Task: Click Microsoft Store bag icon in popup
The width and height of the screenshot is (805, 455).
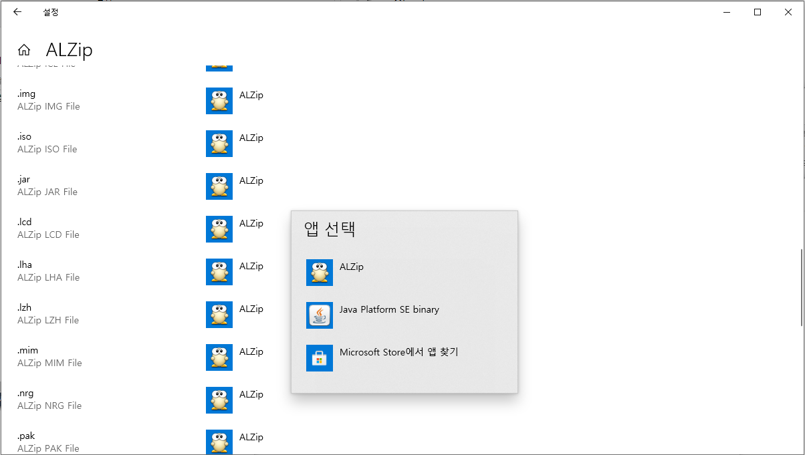Action: [320, 358]
